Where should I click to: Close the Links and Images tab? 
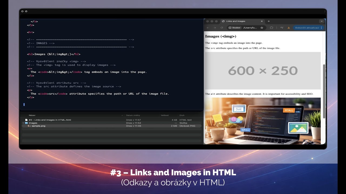[x=262, y=21]
